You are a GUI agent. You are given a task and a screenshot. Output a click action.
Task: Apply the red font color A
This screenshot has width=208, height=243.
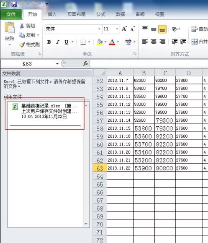point(112,42)
